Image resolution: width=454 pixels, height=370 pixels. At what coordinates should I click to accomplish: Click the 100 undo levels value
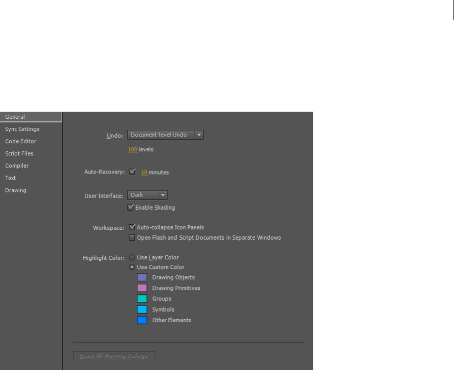click(x=132, y=149)
